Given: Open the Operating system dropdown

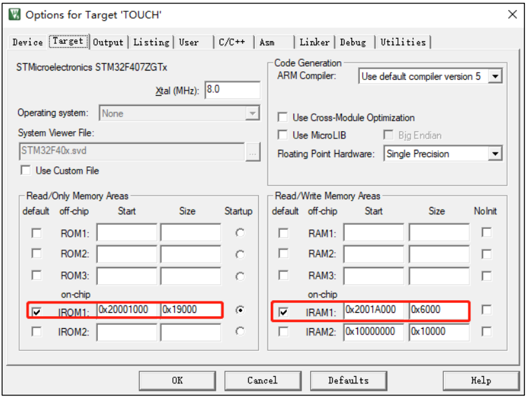Looking at the screenshot, I should (x=179, y=113).
